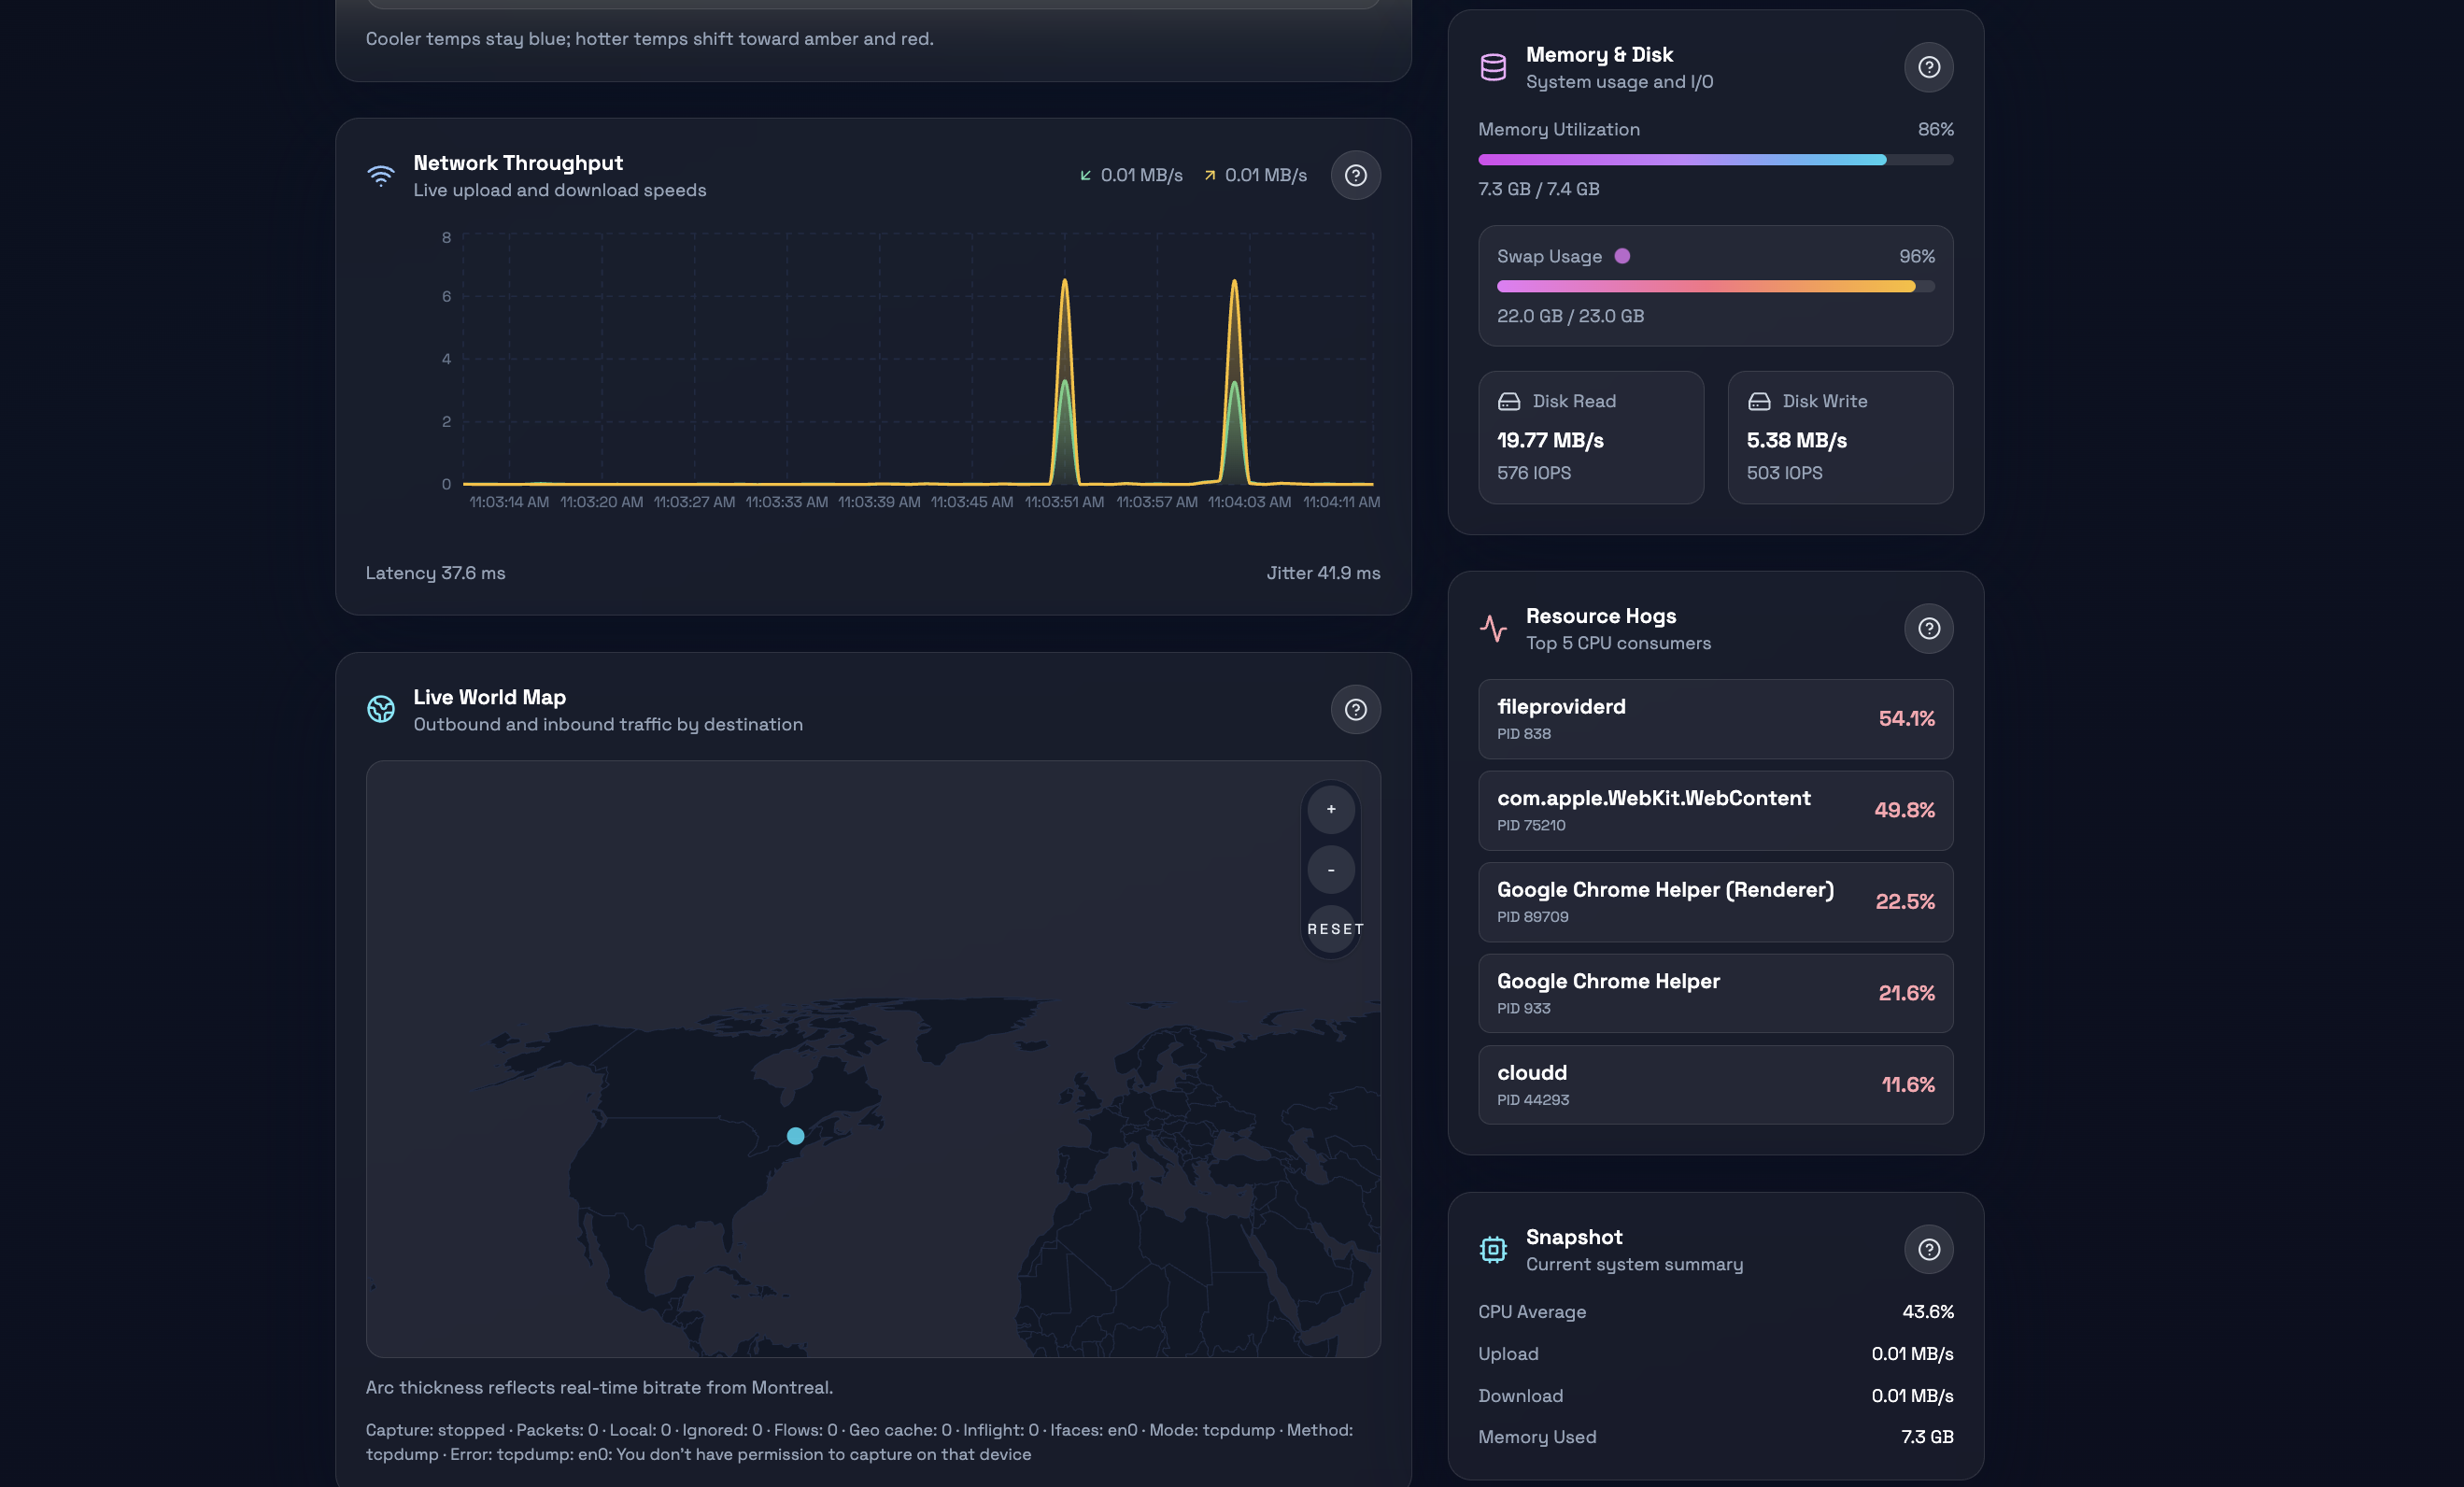Click the Network Throughput wifi icon
Screen dimensions: 2464x1487
coord(381,176)
